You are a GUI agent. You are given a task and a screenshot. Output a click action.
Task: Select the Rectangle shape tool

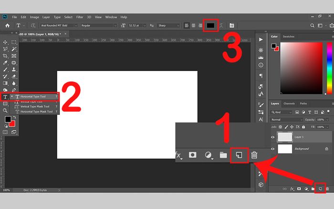pos(5,104)
